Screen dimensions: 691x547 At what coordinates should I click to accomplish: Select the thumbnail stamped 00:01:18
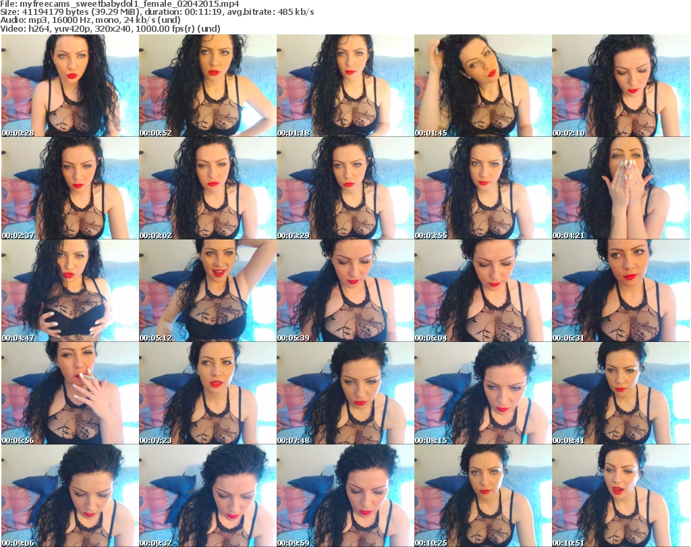[345, 86]
